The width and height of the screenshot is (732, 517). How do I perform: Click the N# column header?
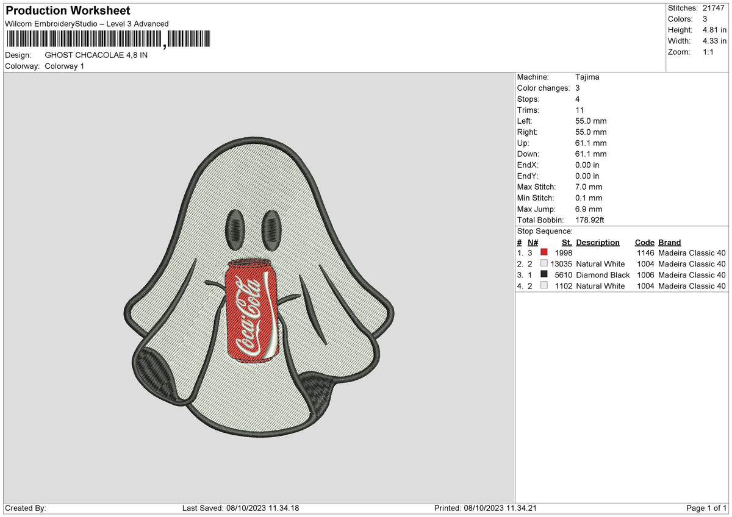pos(533,242)
